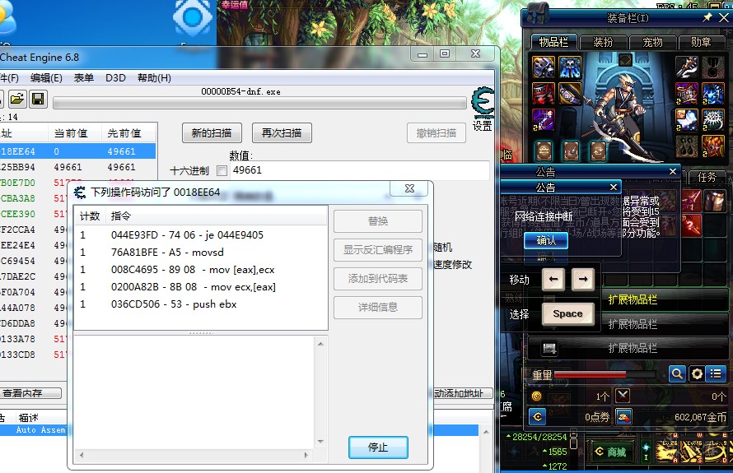Screen dimensions: 733x473
Task: Click the Lv.26 skill hotkey icon
Action: (667, 452)
